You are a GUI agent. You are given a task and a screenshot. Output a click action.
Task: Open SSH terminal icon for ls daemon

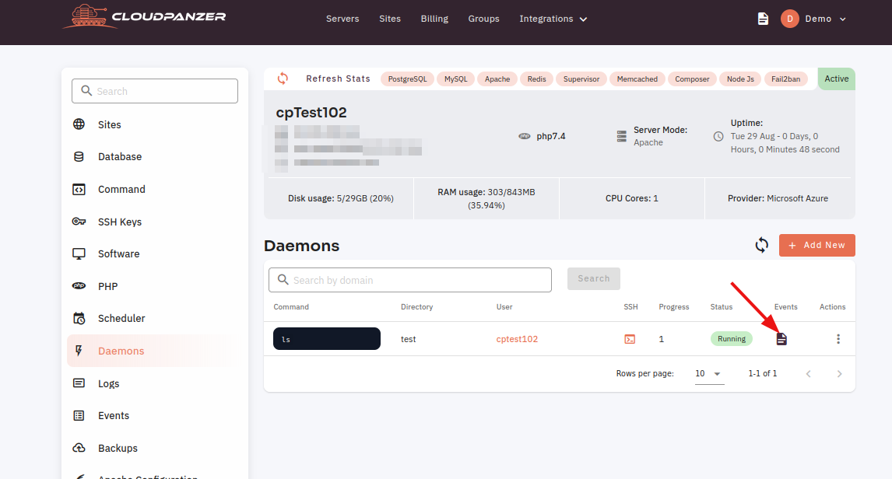pos(630,339)
